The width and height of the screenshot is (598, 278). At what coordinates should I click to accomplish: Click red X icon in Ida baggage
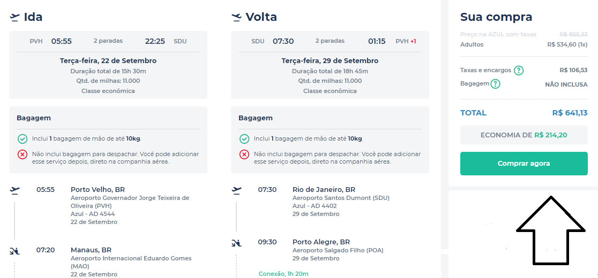[x=23, y=155]
